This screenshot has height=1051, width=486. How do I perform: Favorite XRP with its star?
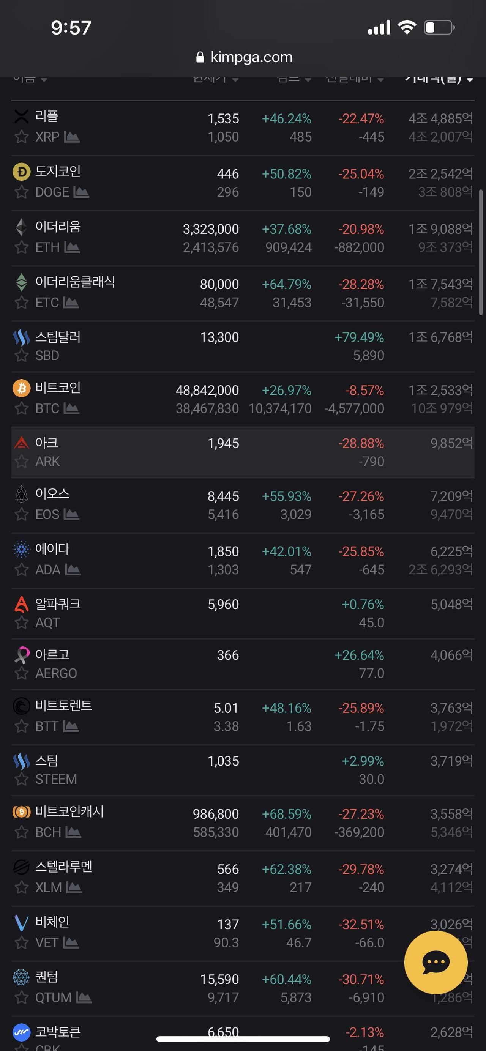point(22,137)
